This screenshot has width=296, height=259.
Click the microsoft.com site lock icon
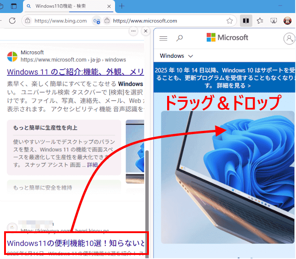click(x=107, y=20)
